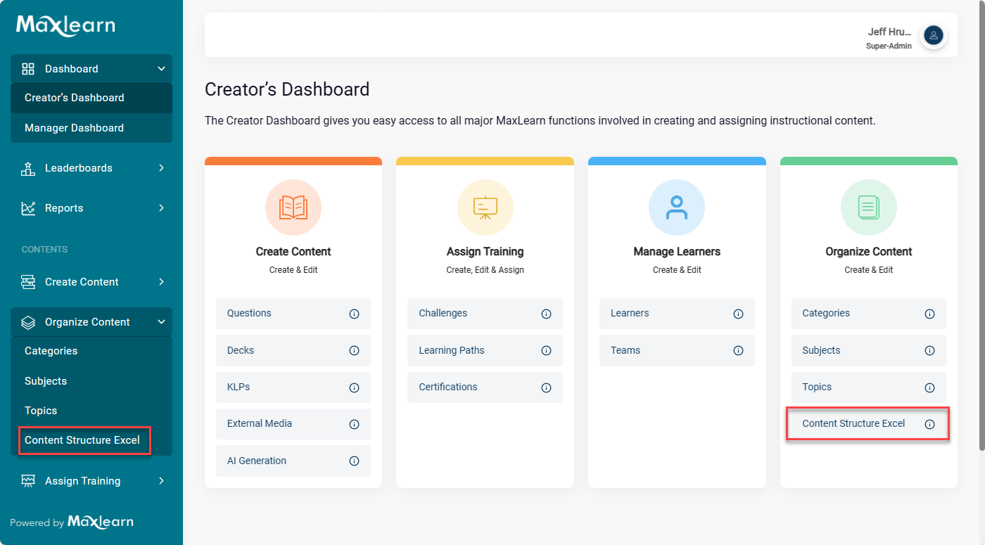Open Certifications option
This screenshot has width=985, height=545.
[x=485, y=387]
